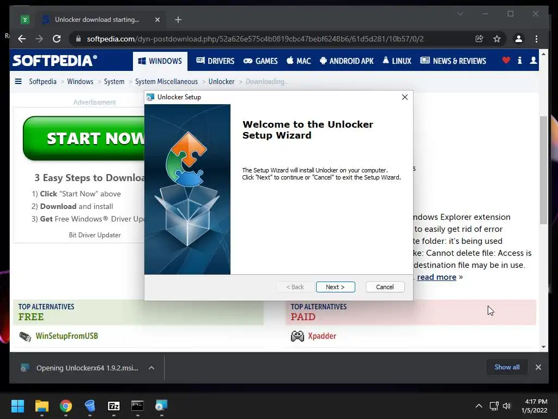Viewport: 558px width, 419px height.
Task: Open Chrome three-dot menu
Action: pyautogui.click(x=536, y=39)
